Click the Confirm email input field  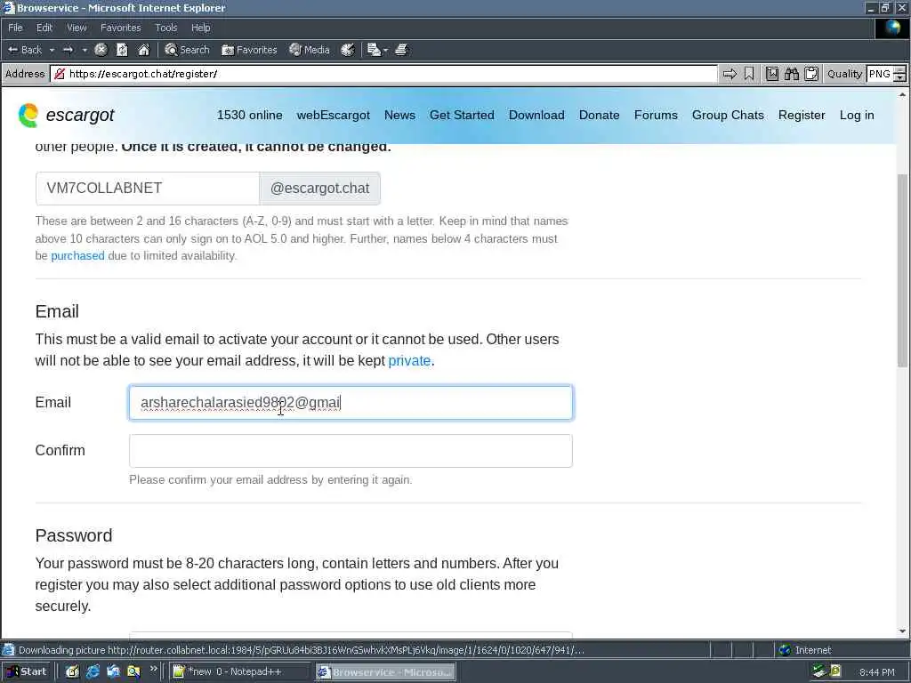[x=351, y=451]
